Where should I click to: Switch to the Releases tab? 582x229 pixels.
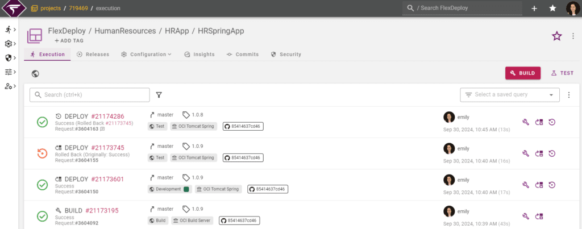click(93, 54)
